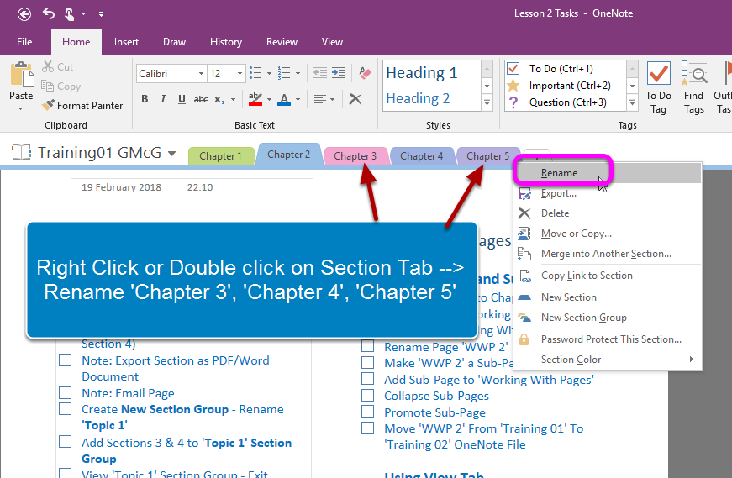Switch to the View tab
Screen dimensions: 732x478
click(332, 42)
